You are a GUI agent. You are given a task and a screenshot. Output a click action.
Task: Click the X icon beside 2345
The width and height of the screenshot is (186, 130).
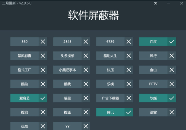[86, 42]
